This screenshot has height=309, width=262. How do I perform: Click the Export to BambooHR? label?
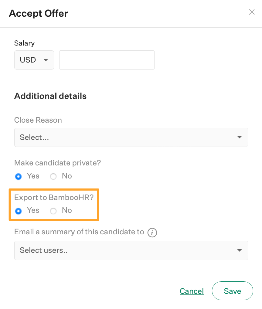pyautogui.click(x=54, y=197)
